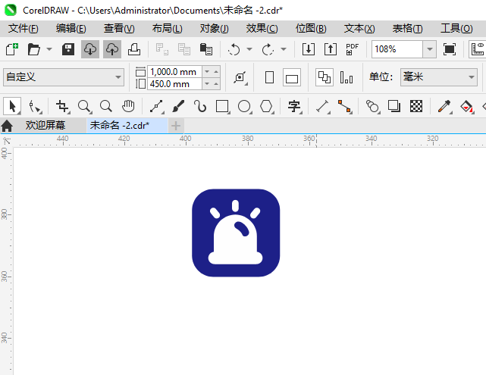
Task: Select the Pick tool arrow
Action: (12, 107)
